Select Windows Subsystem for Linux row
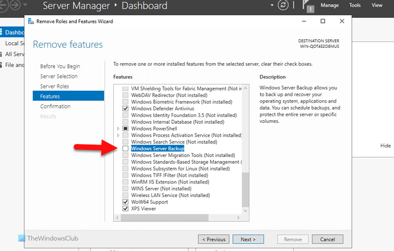Screen dimensions: 394x251 point(181,169)
